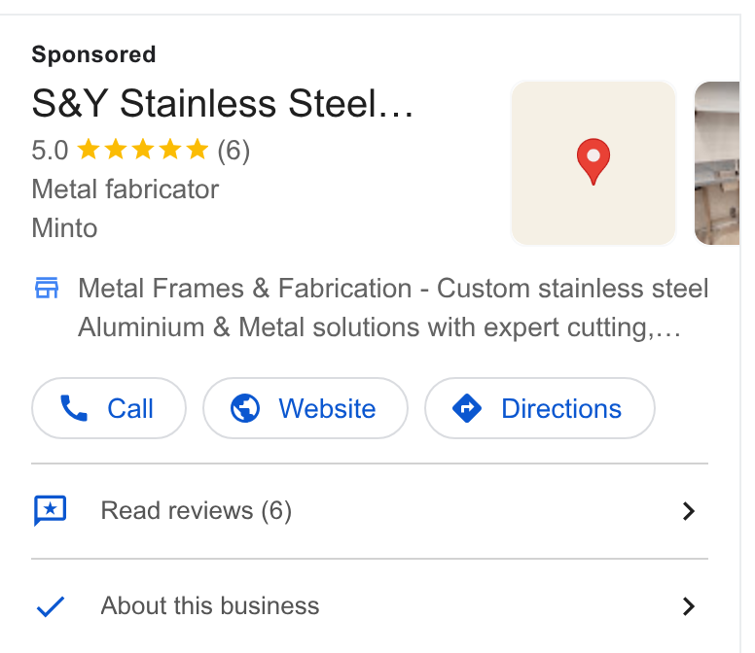The height and width of the screenshot is (653, 755).
Task: Click the globe icon in Website button
Action: point(245,408)
